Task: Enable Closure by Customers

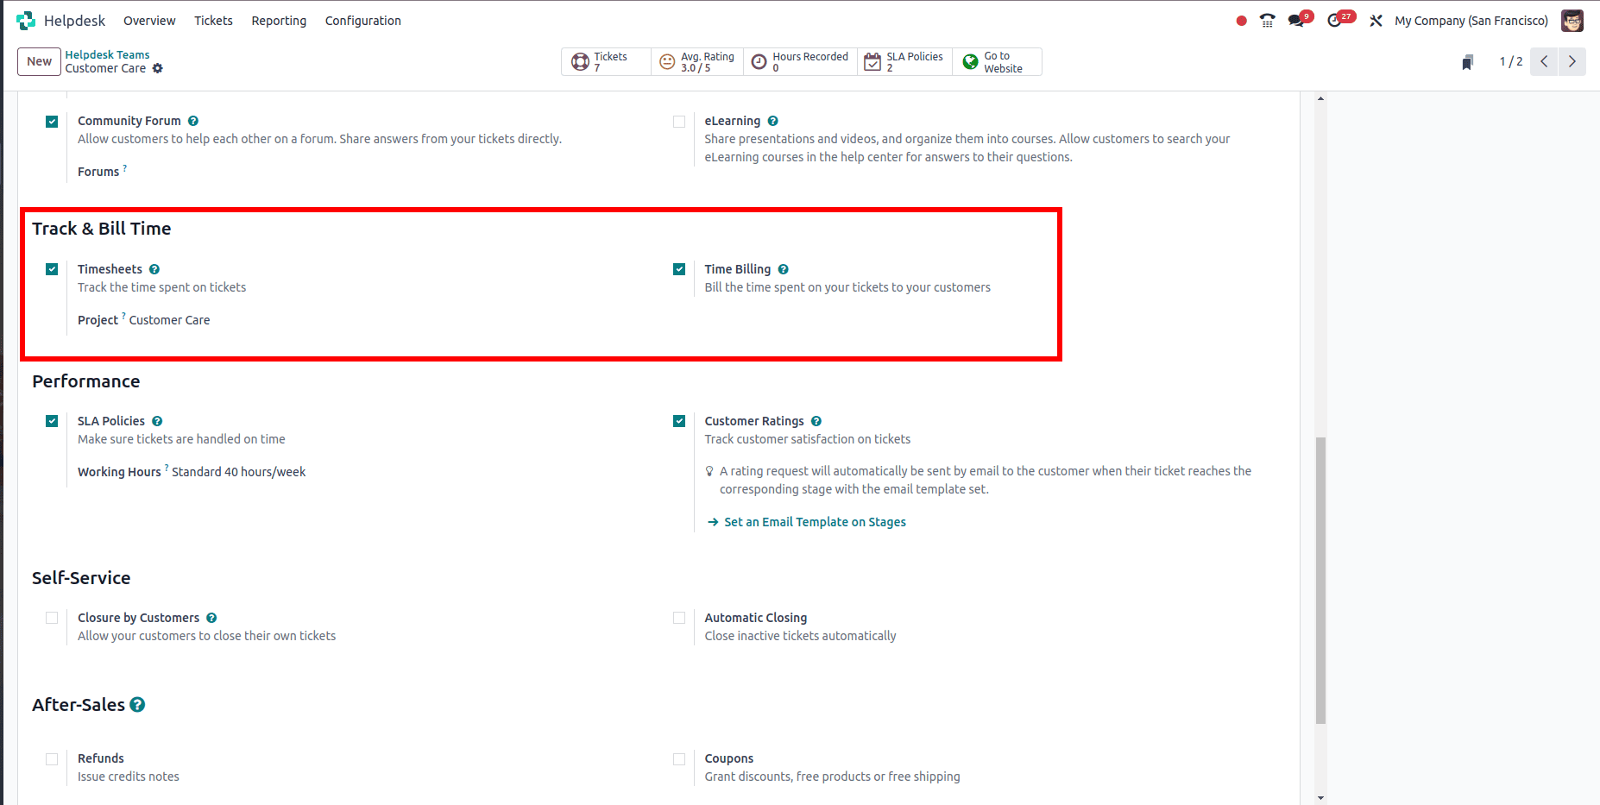Action: click(52, 618)
